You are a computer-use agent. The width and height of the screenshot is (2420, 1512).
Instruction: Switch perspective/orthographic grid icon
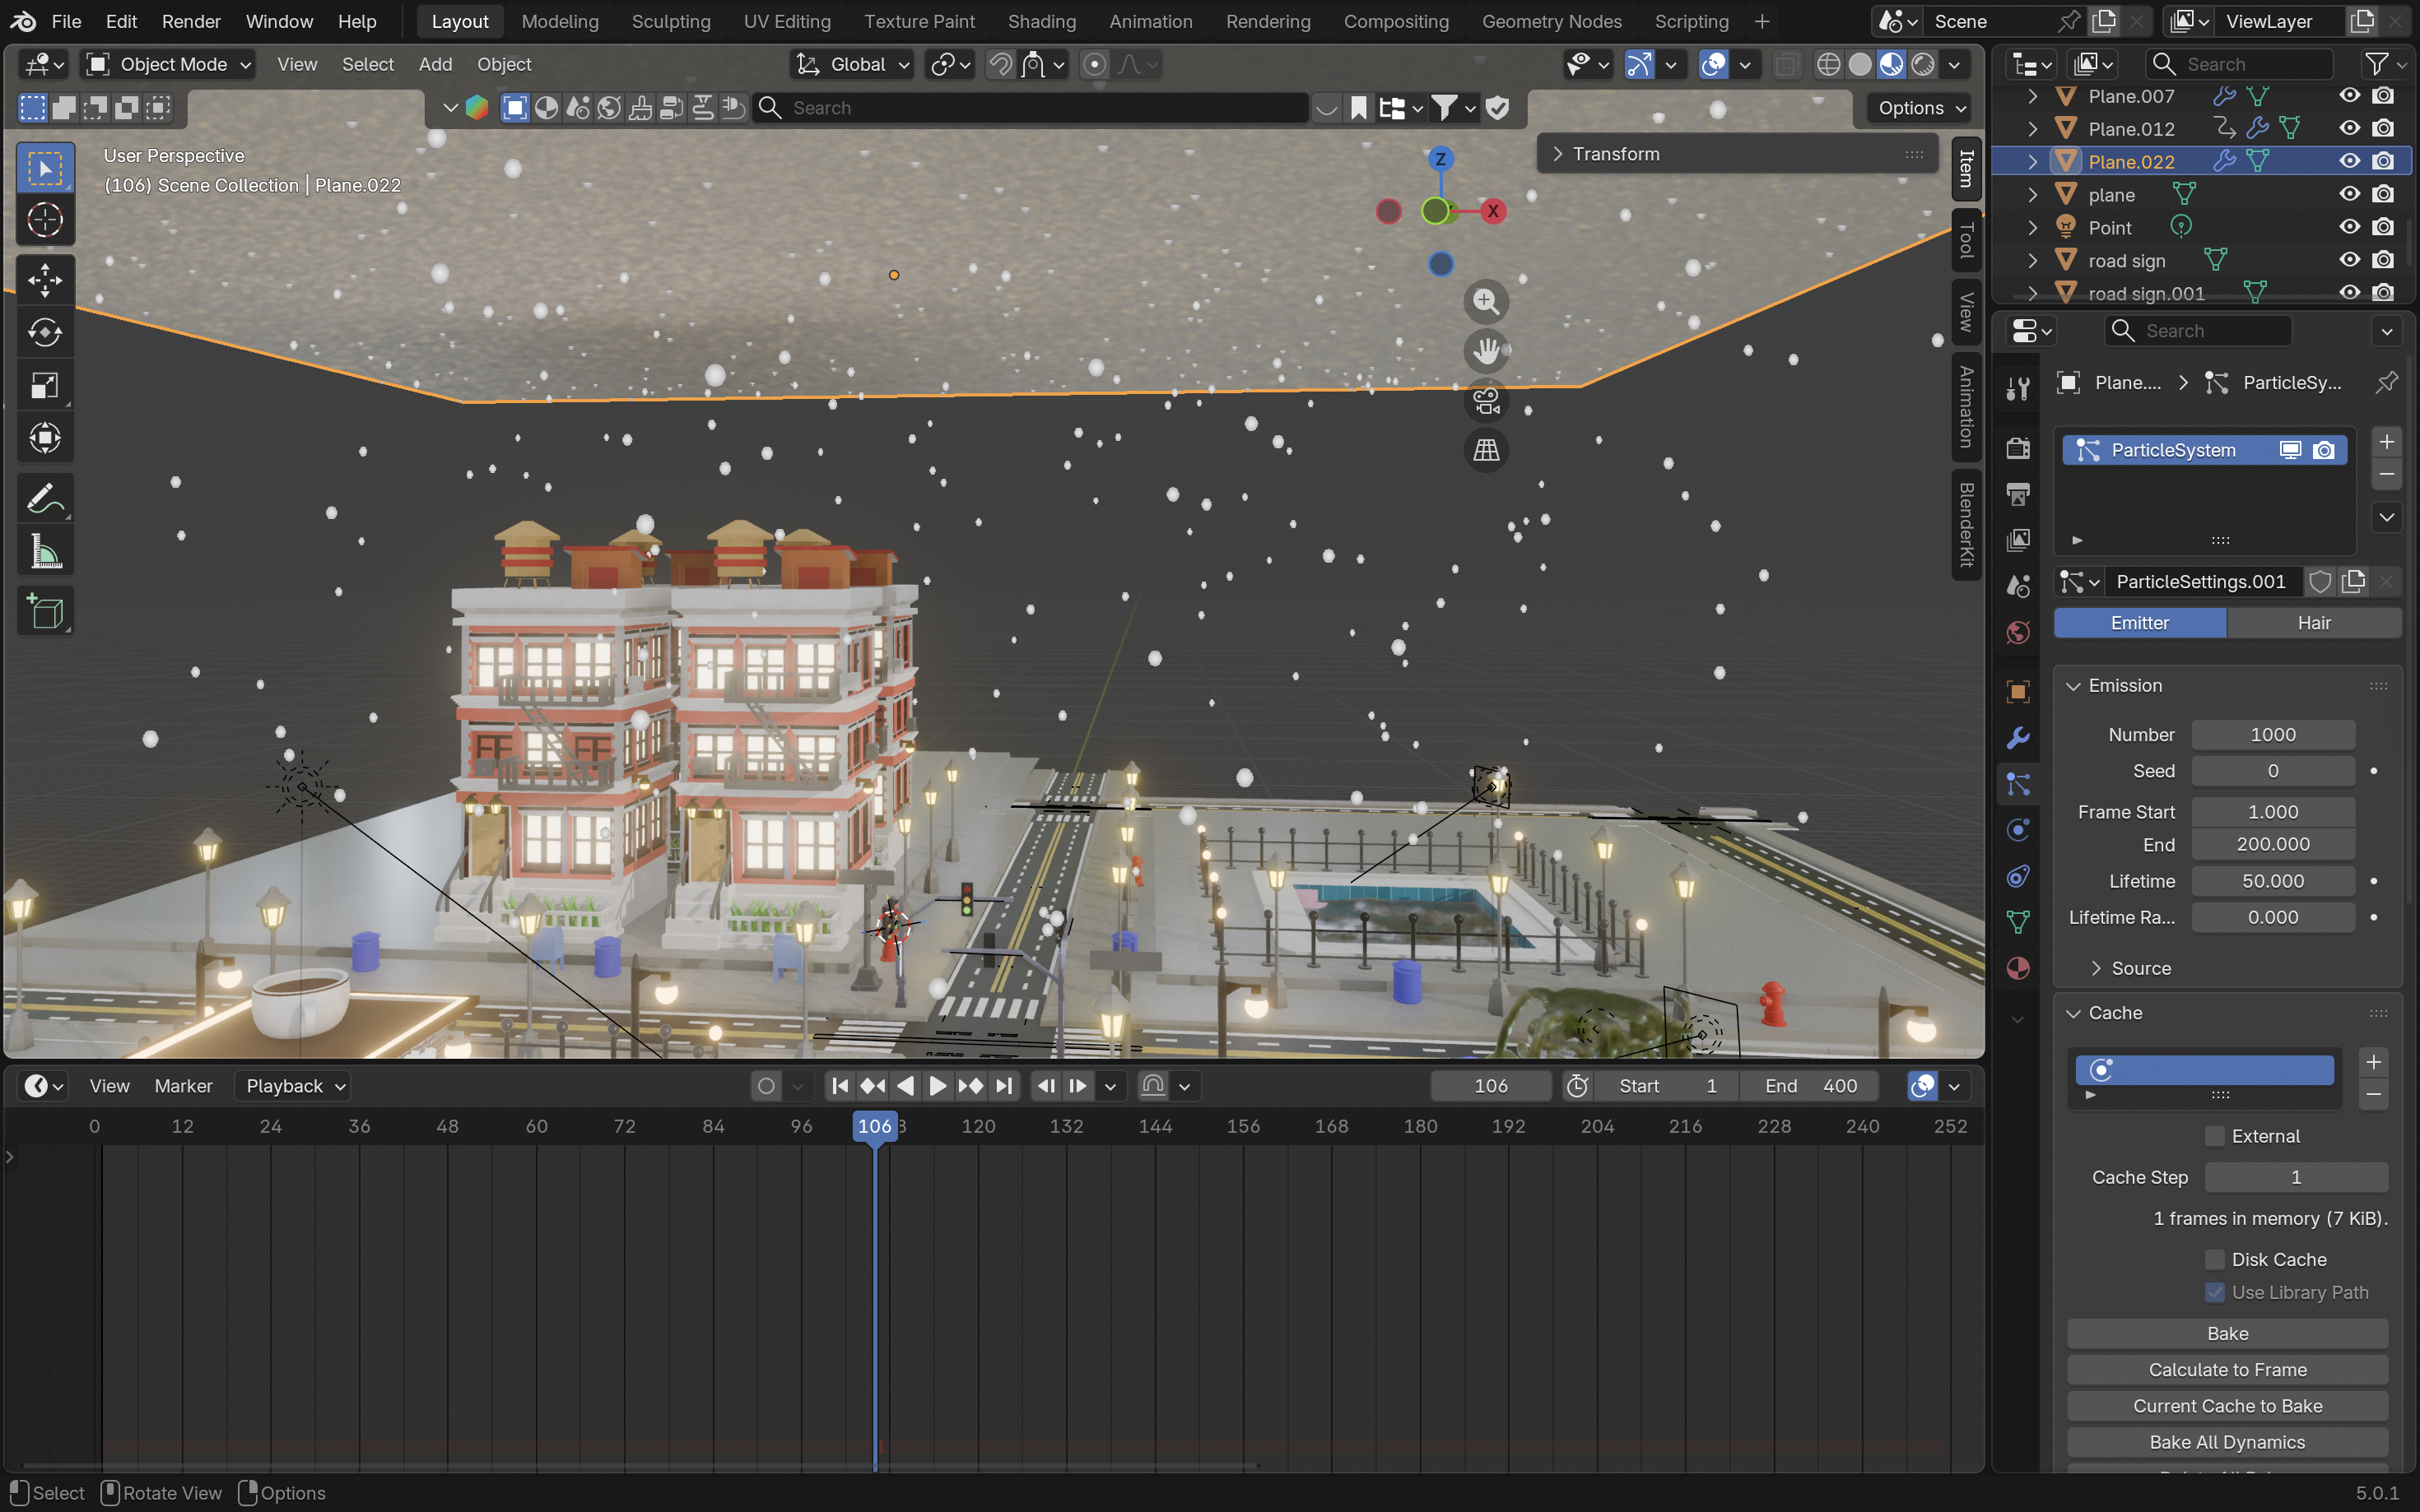1486,450
